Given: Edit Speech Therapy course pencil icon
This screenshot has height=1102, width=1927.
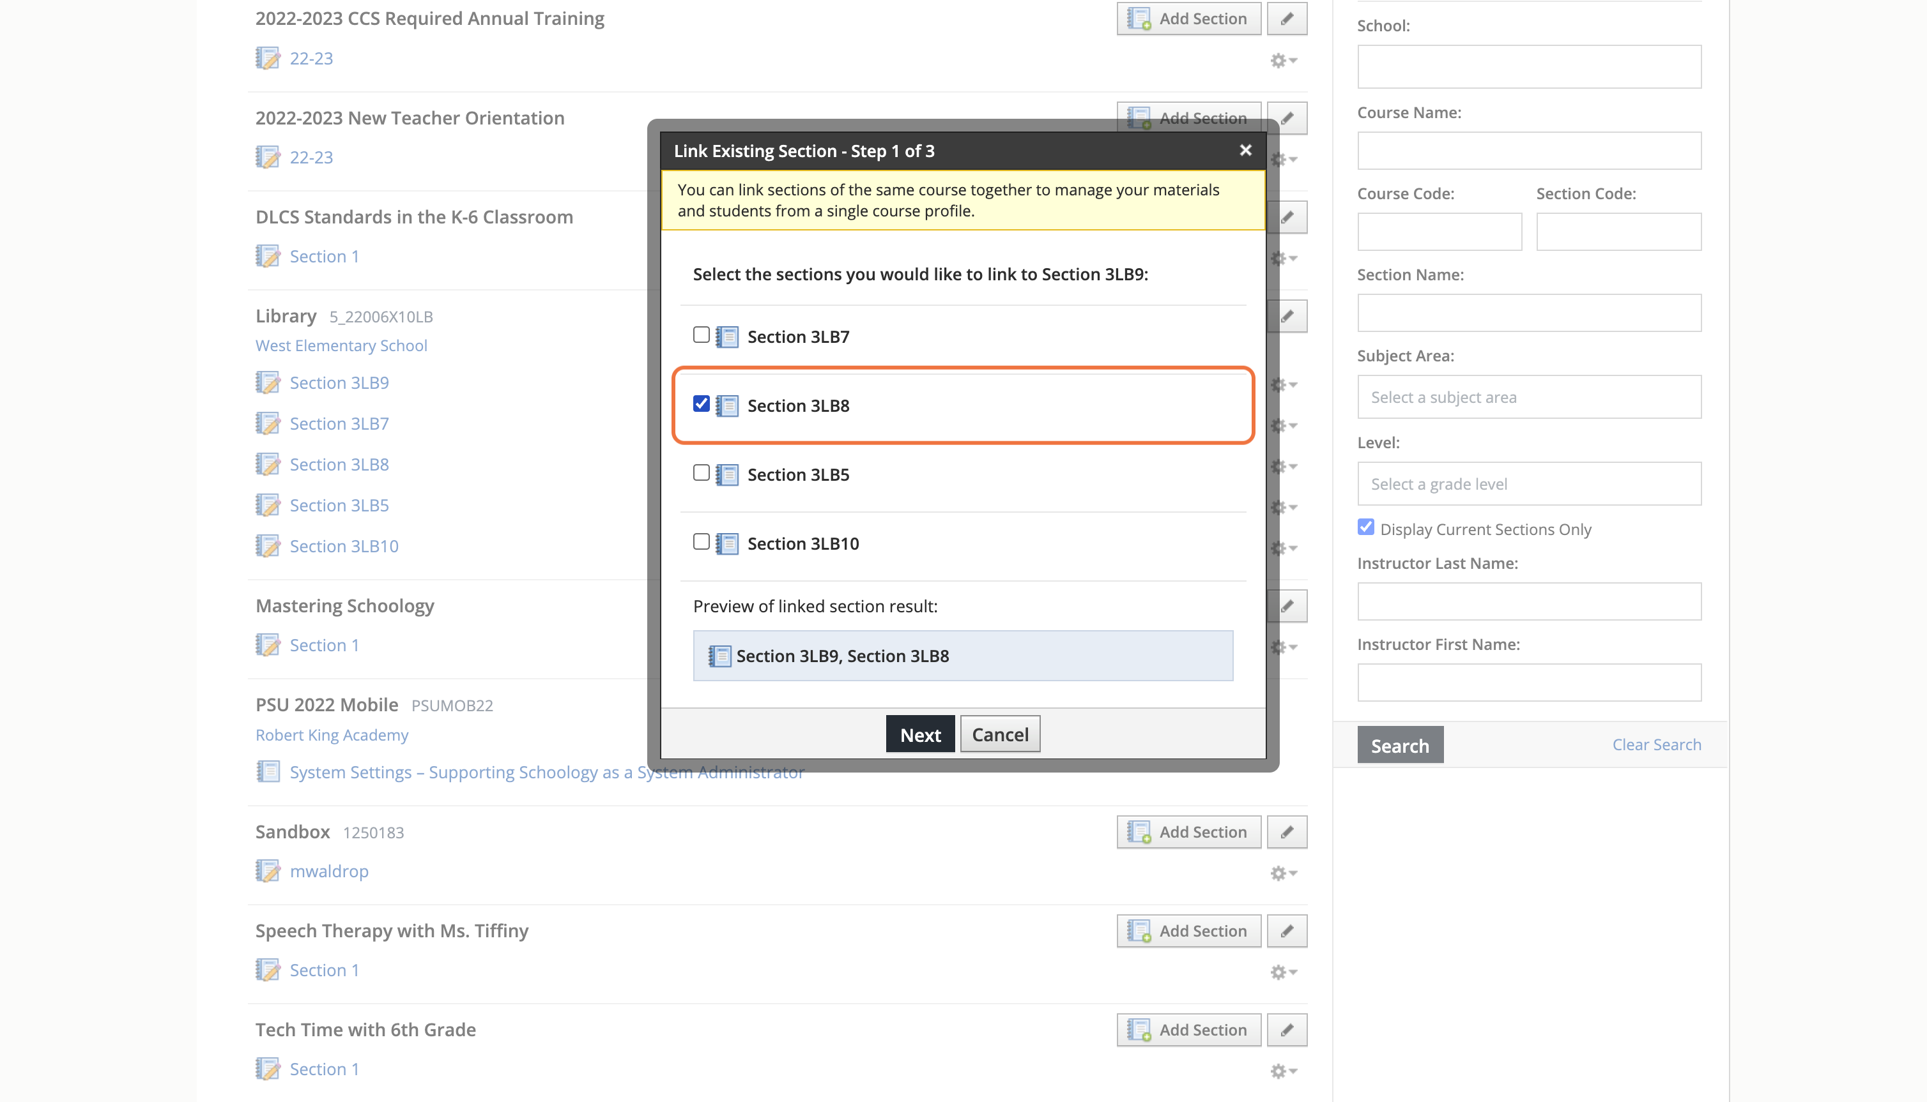Looking at the screenshot, I should click(1286, 931).
